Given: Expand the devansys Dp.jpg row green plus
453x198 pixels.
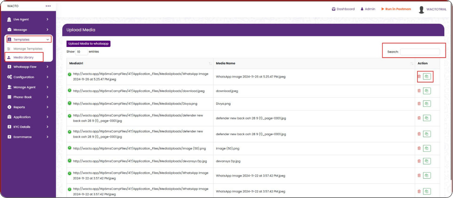Looking at the screenshot, I should [x=69, y=161].
